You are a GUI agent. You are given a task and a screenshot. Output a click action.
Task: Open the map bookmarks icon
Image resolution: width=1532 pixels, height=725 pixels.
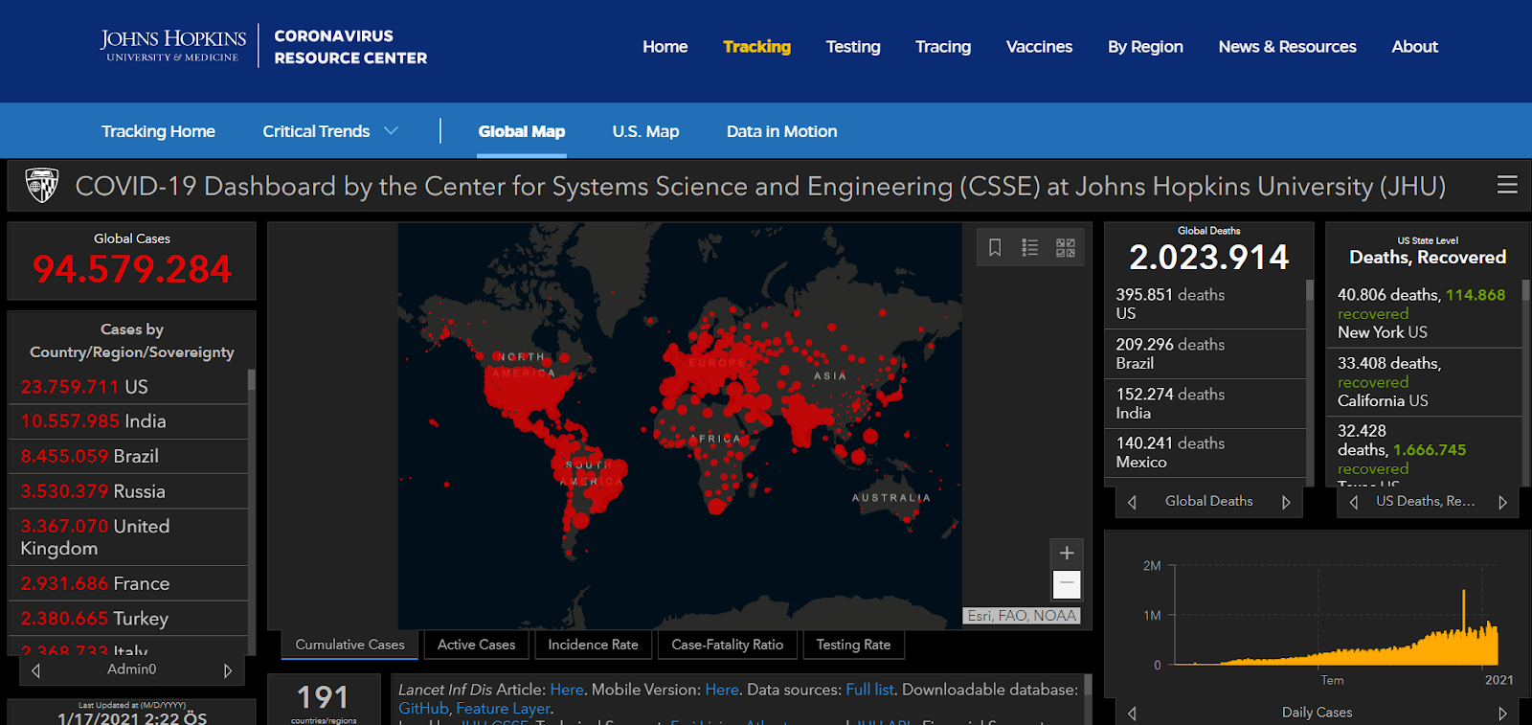click(x=995, y=248)
